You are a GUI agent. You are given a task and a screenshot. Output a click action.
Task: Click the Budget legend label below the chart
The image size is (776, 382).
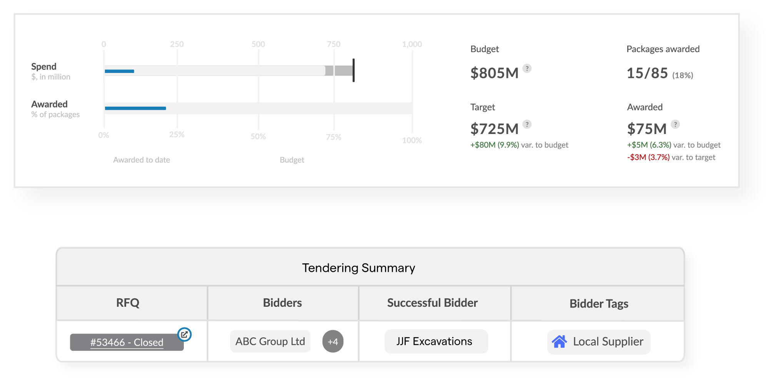pyautogui.click(x=292, y=160)
